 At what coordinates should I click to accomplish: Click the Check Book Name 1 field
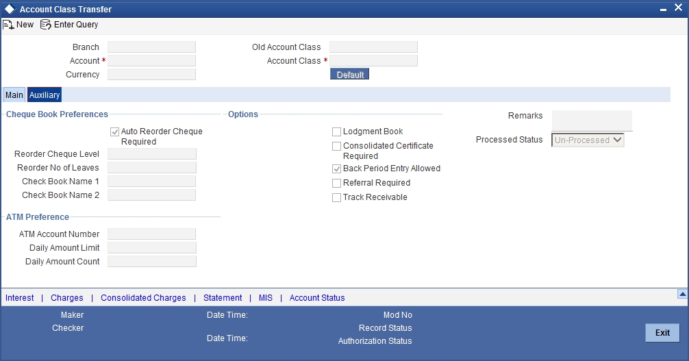[x=151, y=181]
